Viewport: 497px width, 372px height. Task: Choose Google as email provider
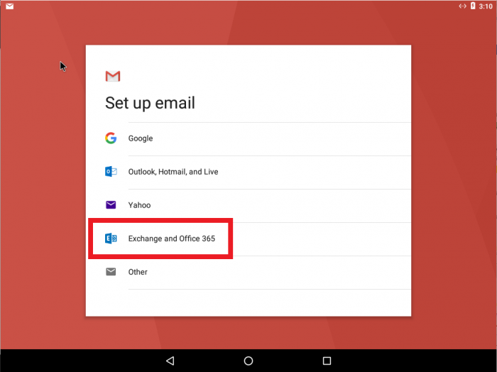[x=248, y=138]
